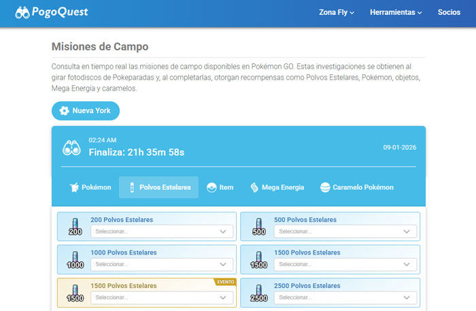Select the Polvos Estelares tab

pos(158,187)
